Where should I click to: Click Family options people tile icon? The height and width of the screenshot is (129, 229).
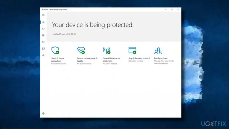(x=158, y=51)
